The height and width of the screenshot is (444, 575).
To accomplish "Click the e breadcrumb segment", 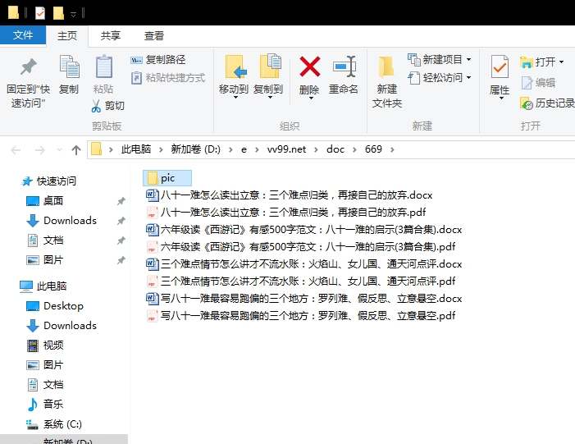I will [244, 149].
